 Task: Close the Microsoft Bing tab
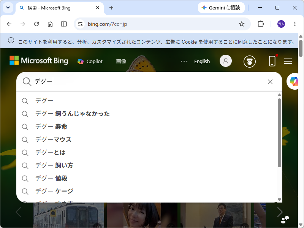pyautogui.click(x=98, y=8)
